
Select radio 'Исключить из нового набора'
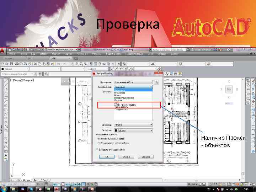pos(98,143)
